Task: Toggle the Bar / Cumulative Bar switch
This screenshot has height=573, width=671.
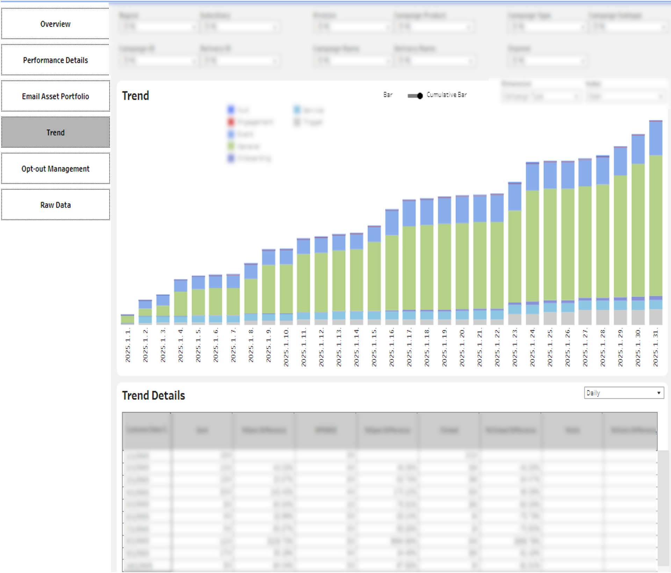Action: [x=415, y=95]
